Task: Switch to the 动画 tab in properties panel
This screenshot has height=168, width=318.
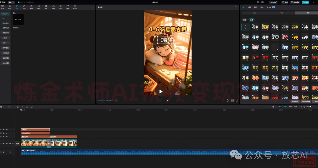Action: point(249,7)
